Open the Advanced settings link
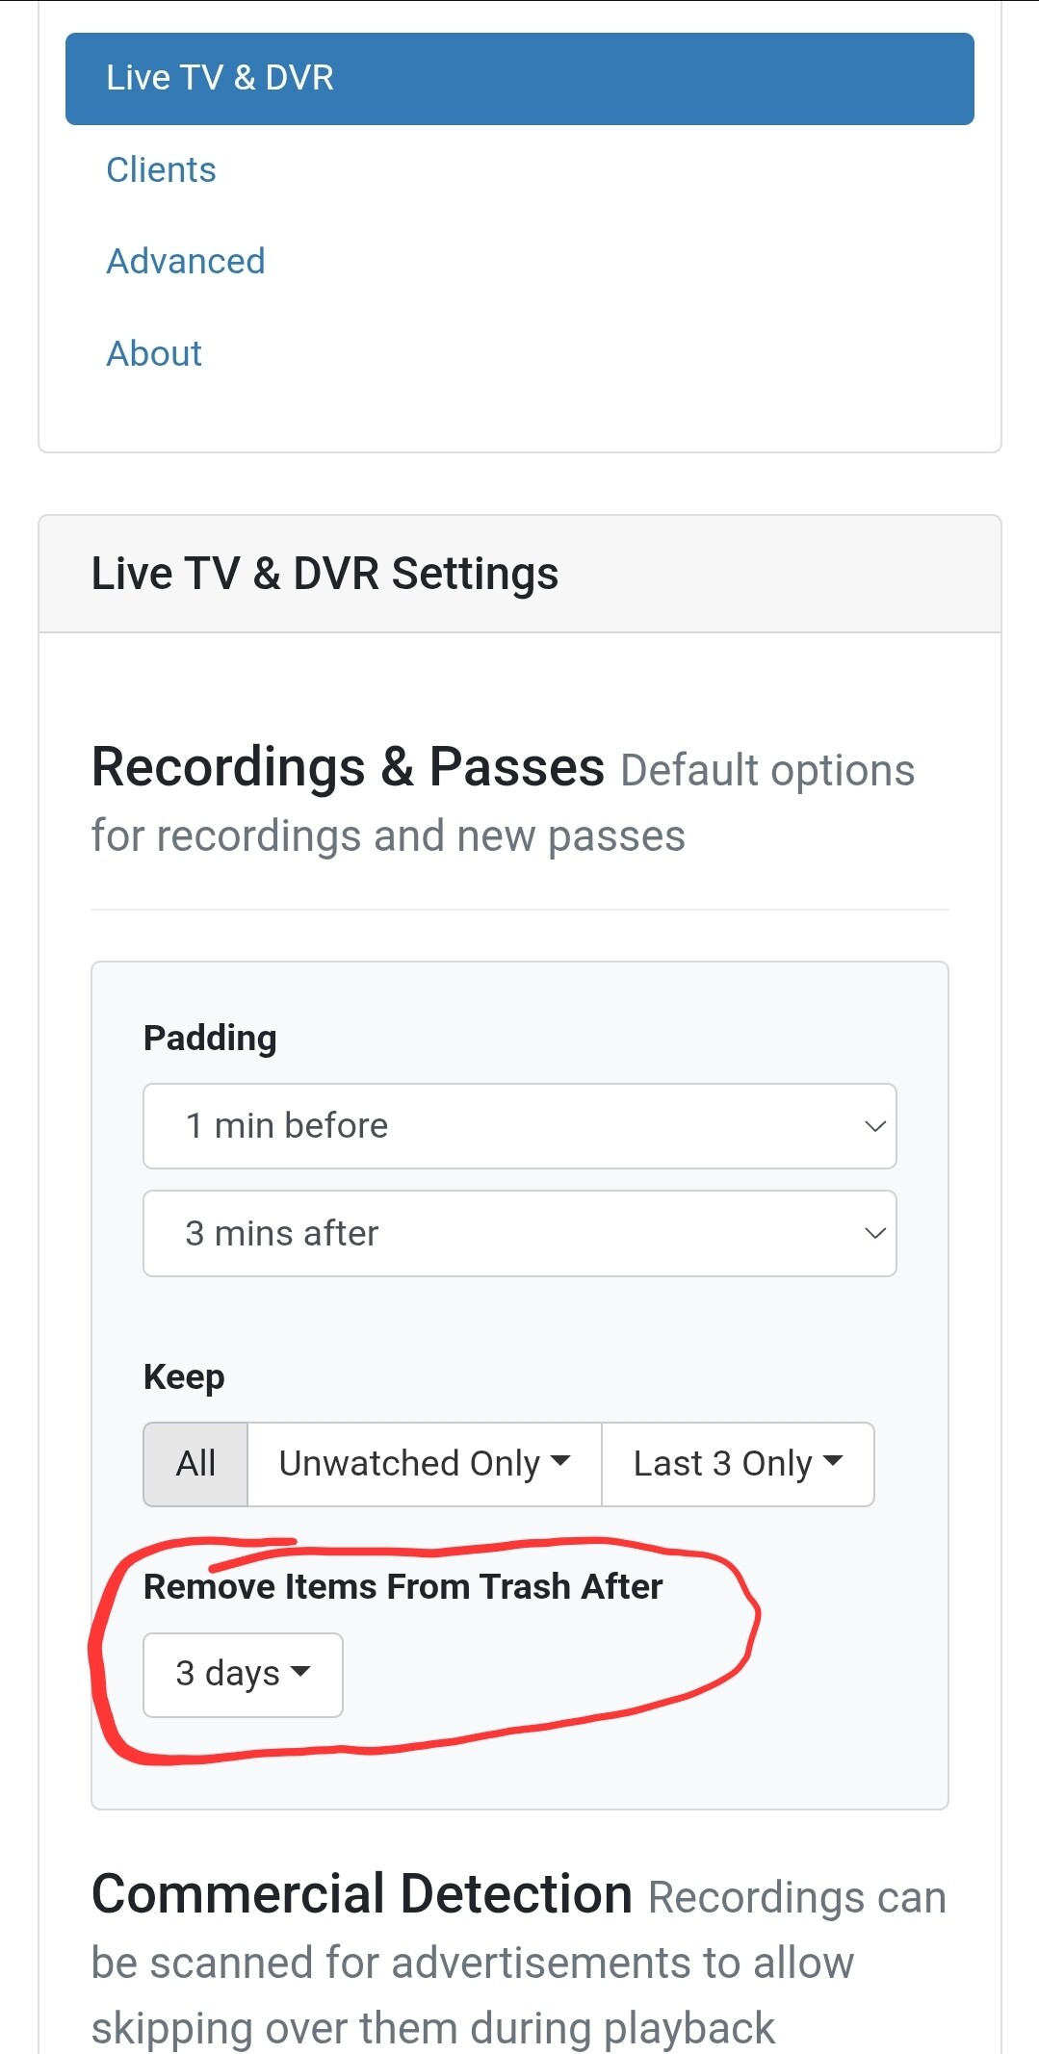Viewport: 1039px width, 2054px height. pos(185,261)
